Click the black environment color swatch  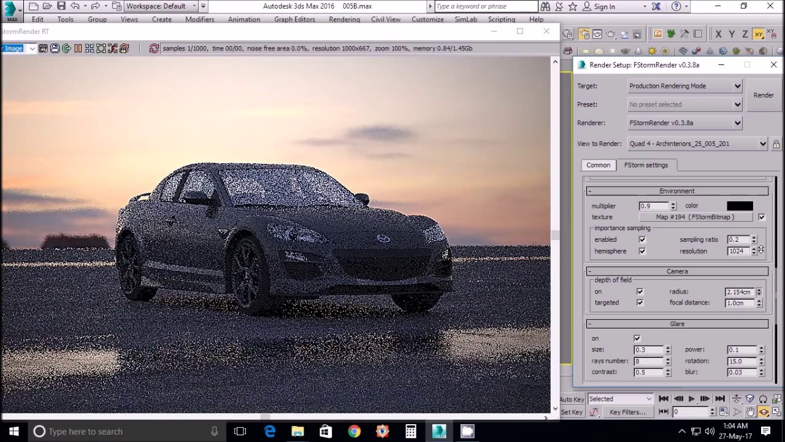pos(740,206)
